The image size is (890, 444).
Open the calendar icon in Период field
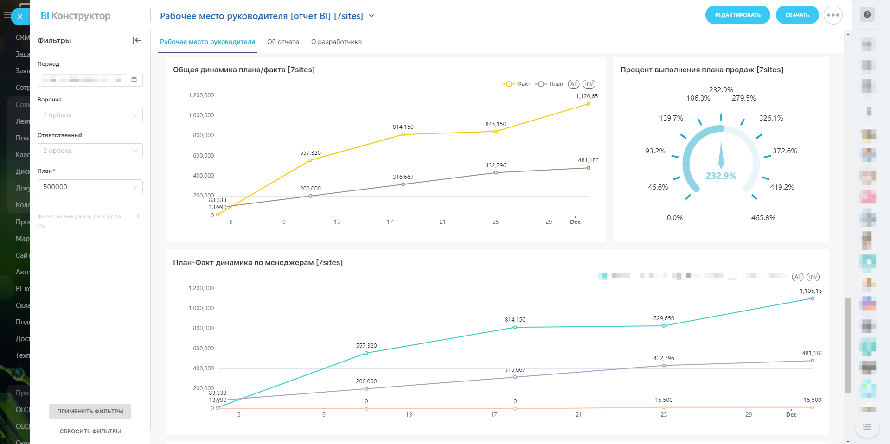134,79
